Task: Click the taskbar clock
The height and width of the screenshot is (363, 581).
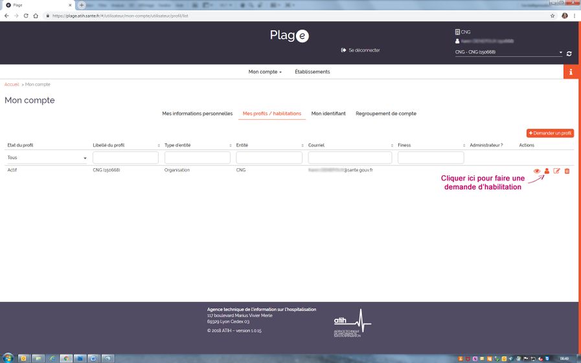Action: (564, 358)
